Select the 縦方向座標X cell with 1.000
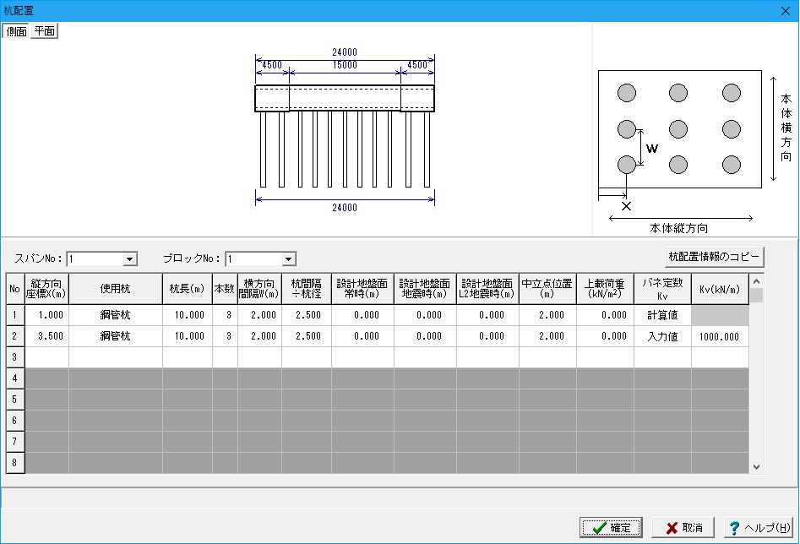This screenshot has height=544, width=800. (x=47, y=315)
